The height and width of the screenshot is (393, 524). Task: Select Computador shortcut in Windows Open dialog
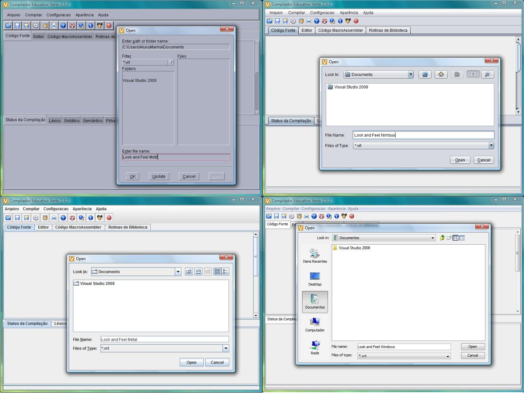click(315, 325)
